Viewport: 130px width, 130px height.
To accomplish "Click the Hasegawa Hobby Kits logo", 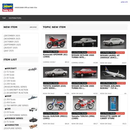I will point(8,7).
